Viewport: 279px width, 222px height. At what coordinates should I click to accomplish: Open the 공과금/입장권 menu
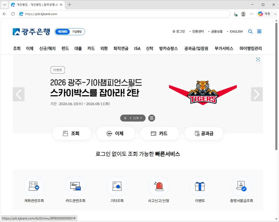coord(196,48)
